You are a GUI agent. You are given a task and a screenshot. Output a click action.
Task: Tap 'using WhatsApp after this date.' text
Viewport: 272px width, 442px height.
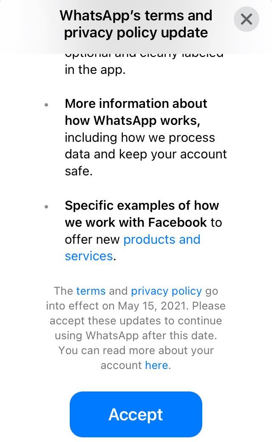click(x=136, y=335)
